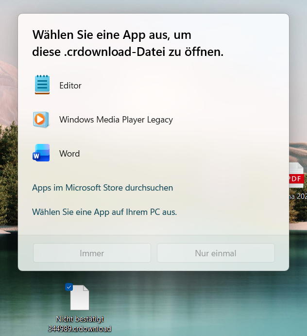This screenshot has height=336, width=307.
Task: Click the Windows Media Player Legacy icon
Action: [41, 119]
